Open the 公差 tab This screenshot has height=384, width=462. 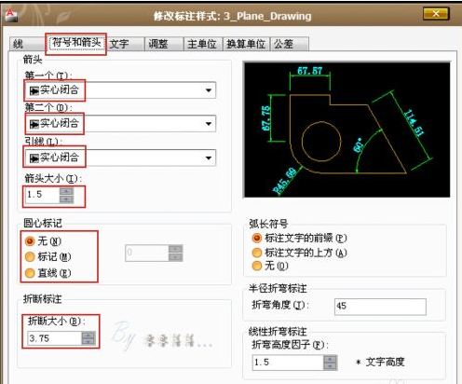coord(290,44)
